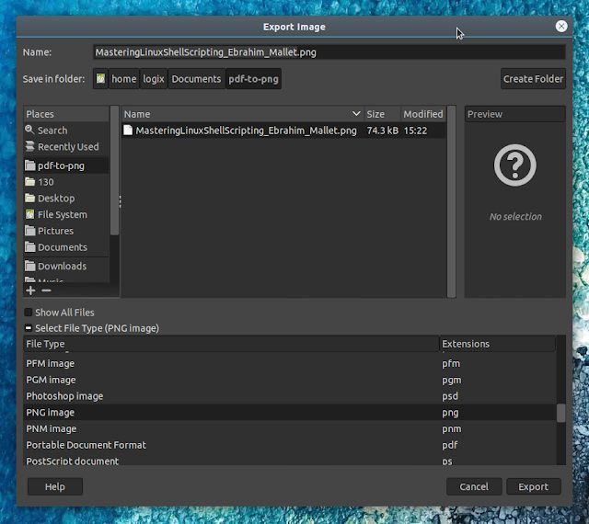This screenshot has height=524, width=589.
Task: Collapse the Select File Type expander
Action: tap(29, 328)
